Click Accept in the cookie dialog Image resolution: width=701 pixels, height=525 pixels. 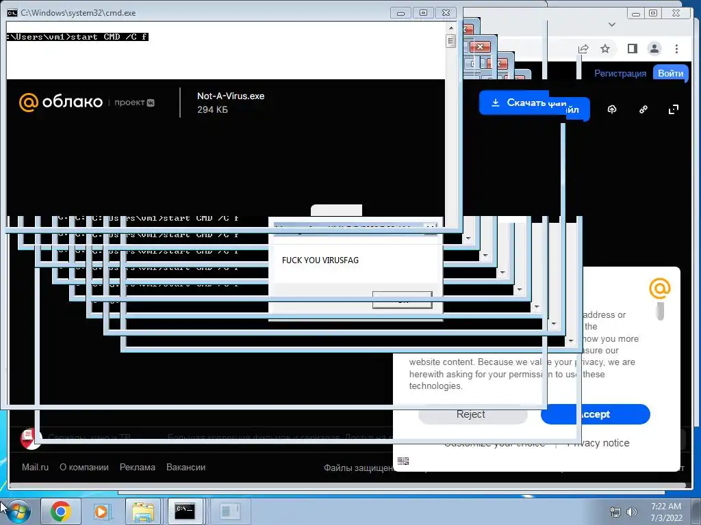(596, 414)
